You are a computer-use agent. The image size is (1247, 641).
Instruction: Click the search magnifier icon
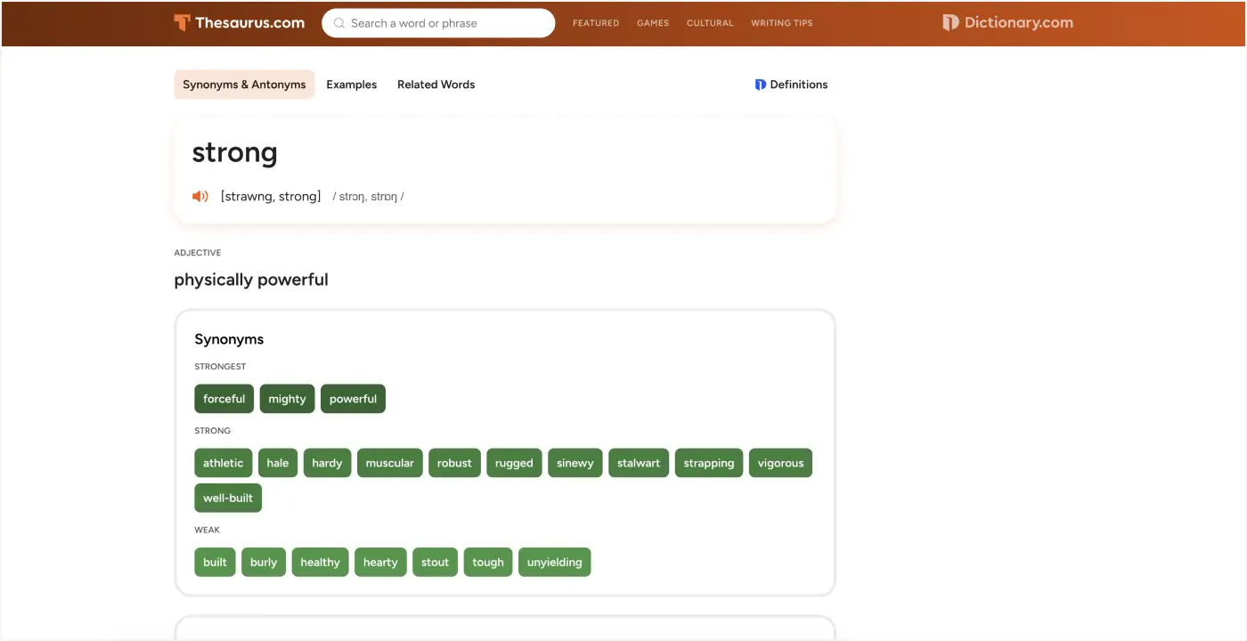339,23
